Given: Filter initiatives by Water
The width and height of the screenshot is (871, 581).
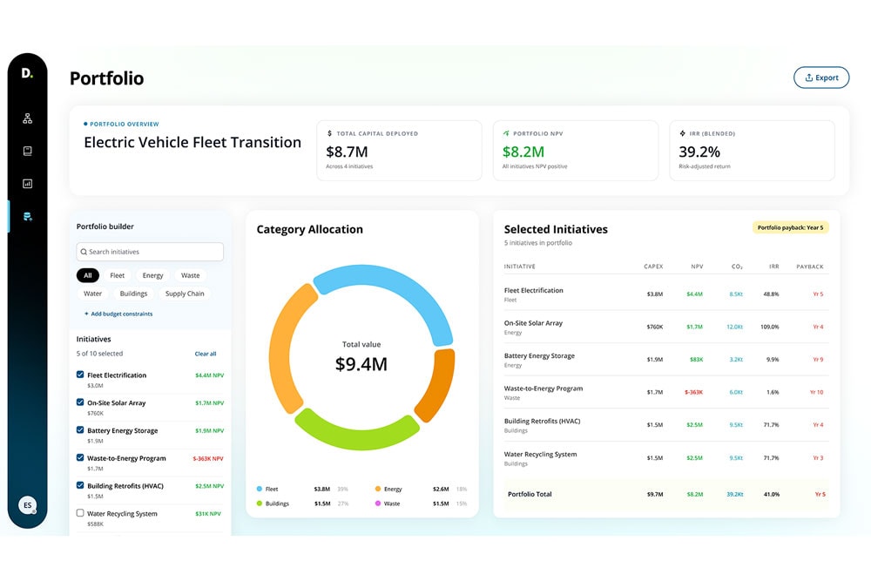Looking at the screenshot, I should coord(93,294).
